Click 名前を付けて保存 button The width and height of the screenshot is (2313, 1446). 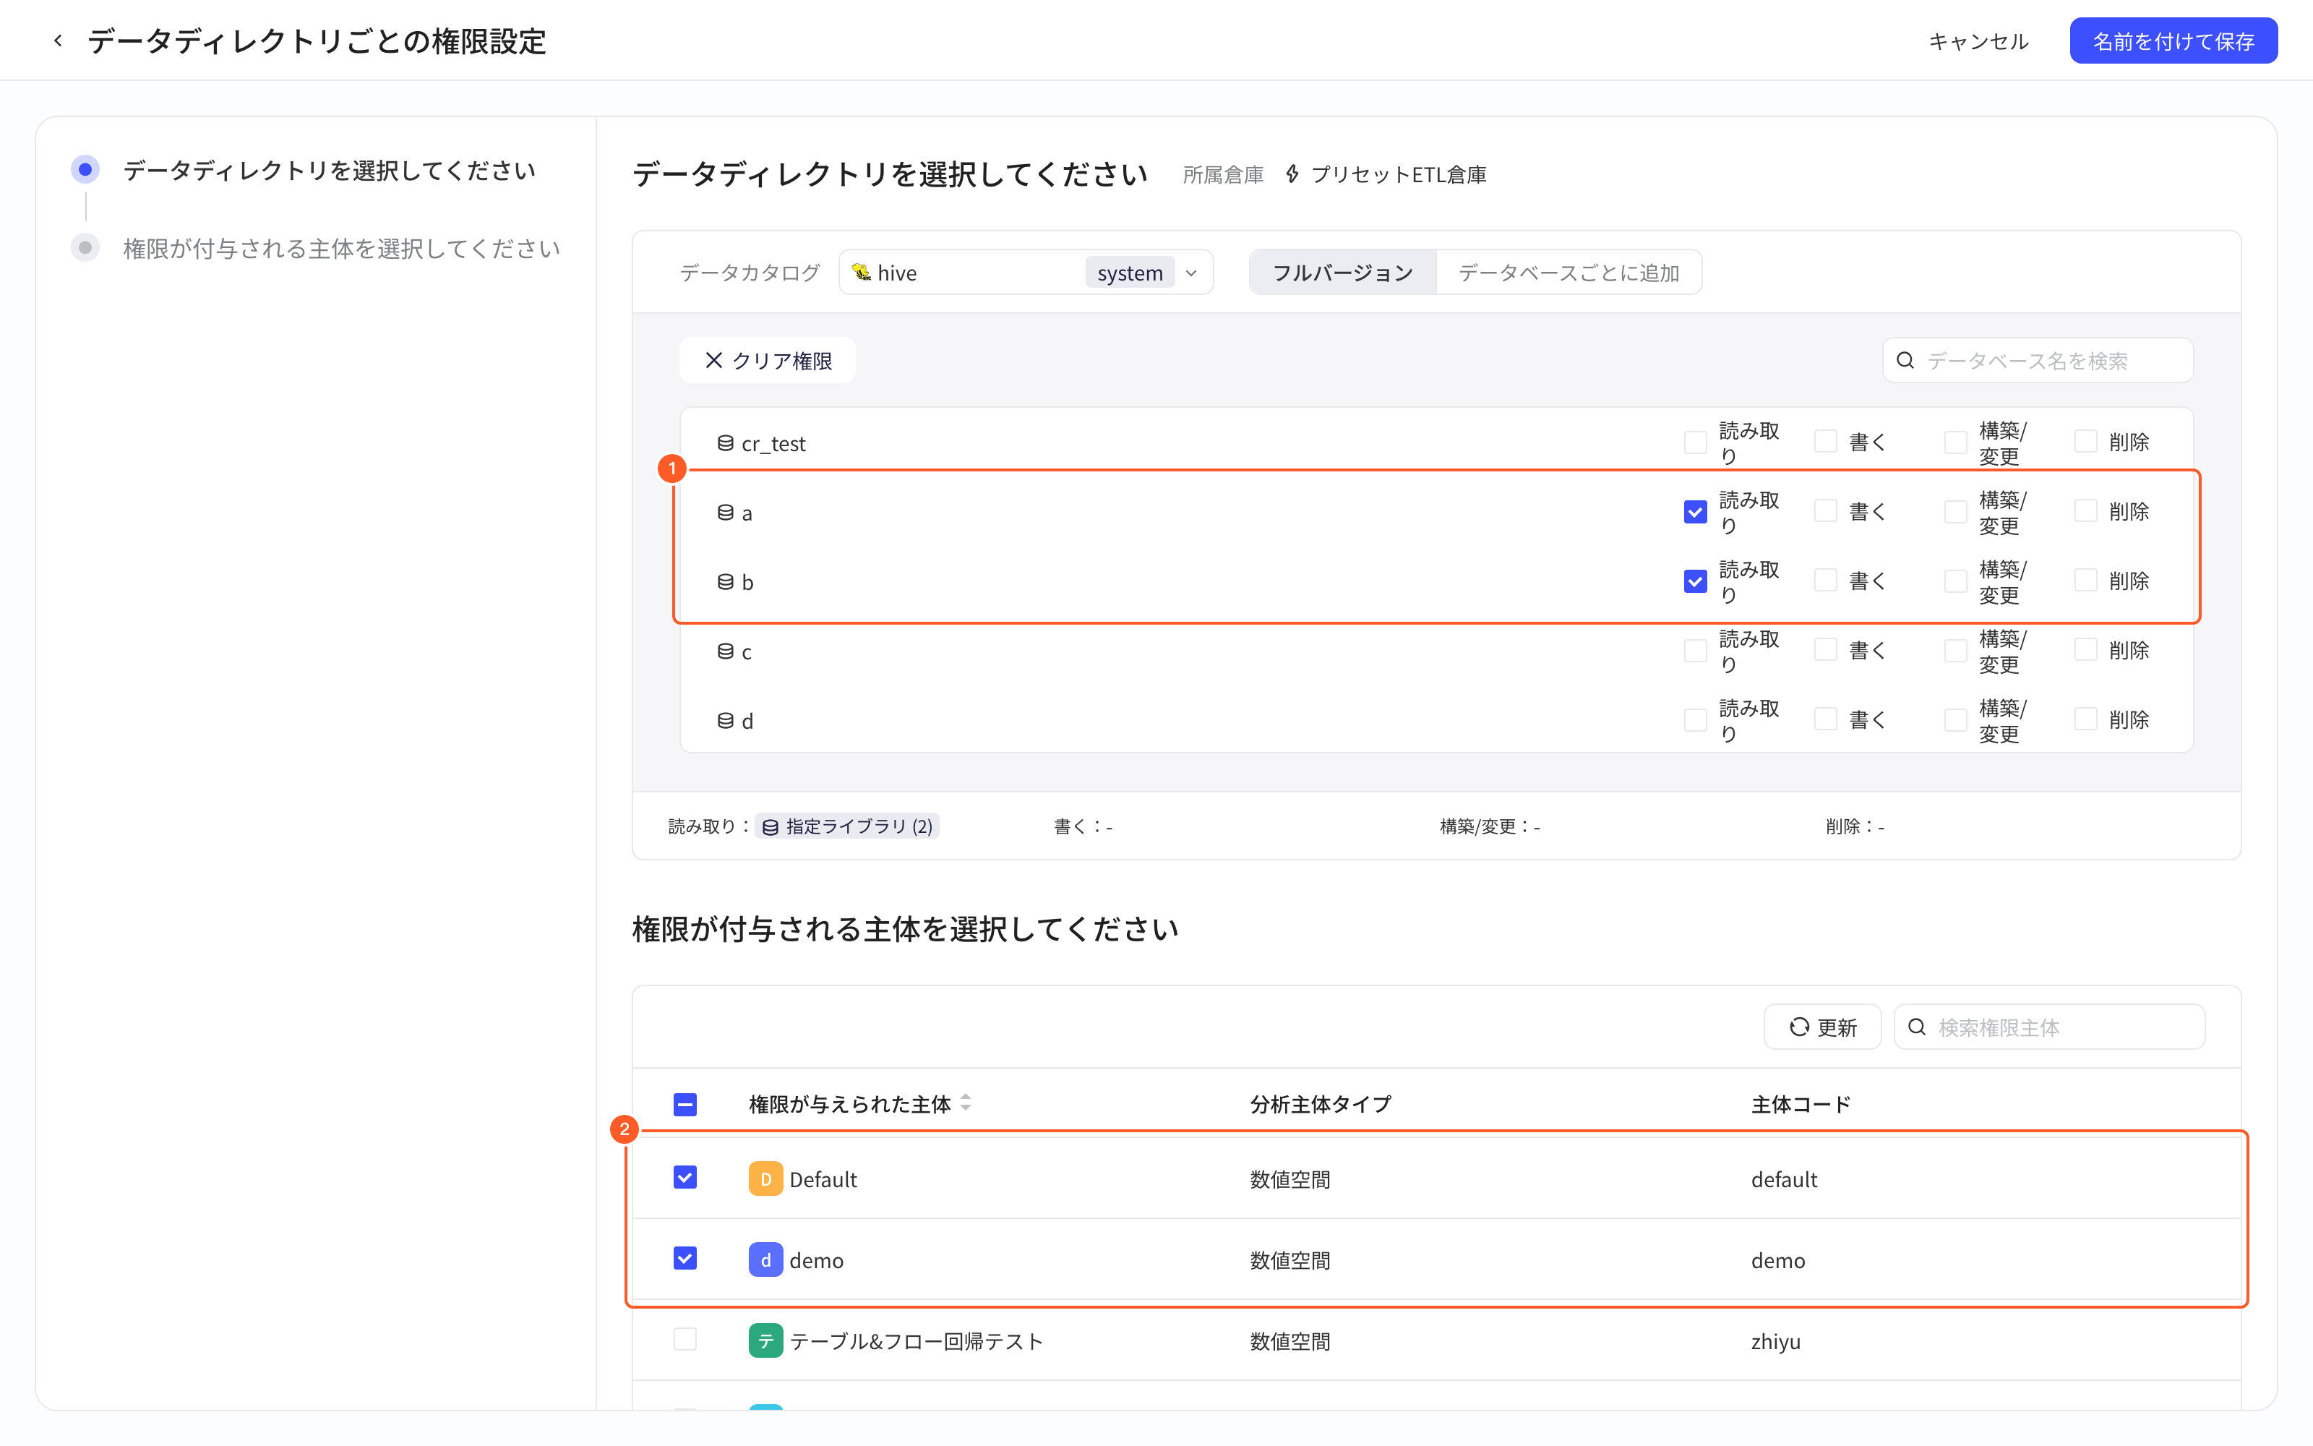tap(2173, 41)
